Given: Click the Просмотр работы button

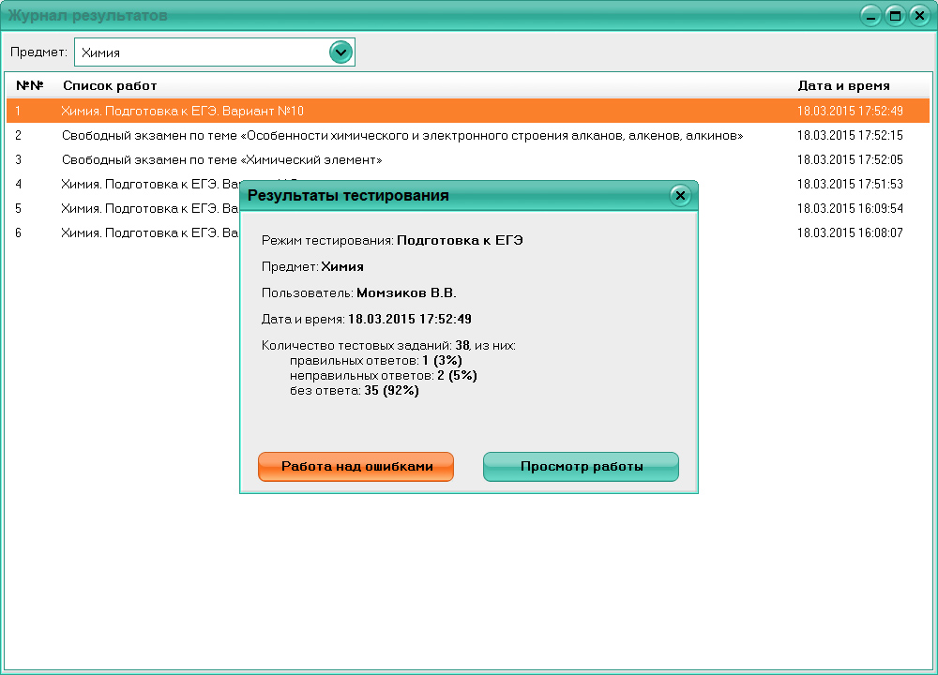Looking at the screenshot, I should (581, 466).
